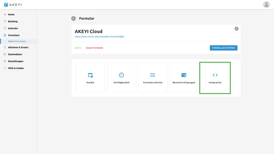Click the pencil edit icon on AKEYI Cloud card
The height and width of the screenshot is (154, 274).
[236, 29]
